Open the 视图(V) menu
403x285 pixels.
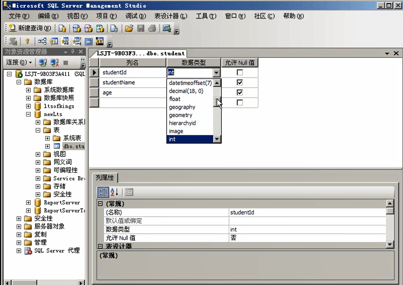click(x=77, y=16)
